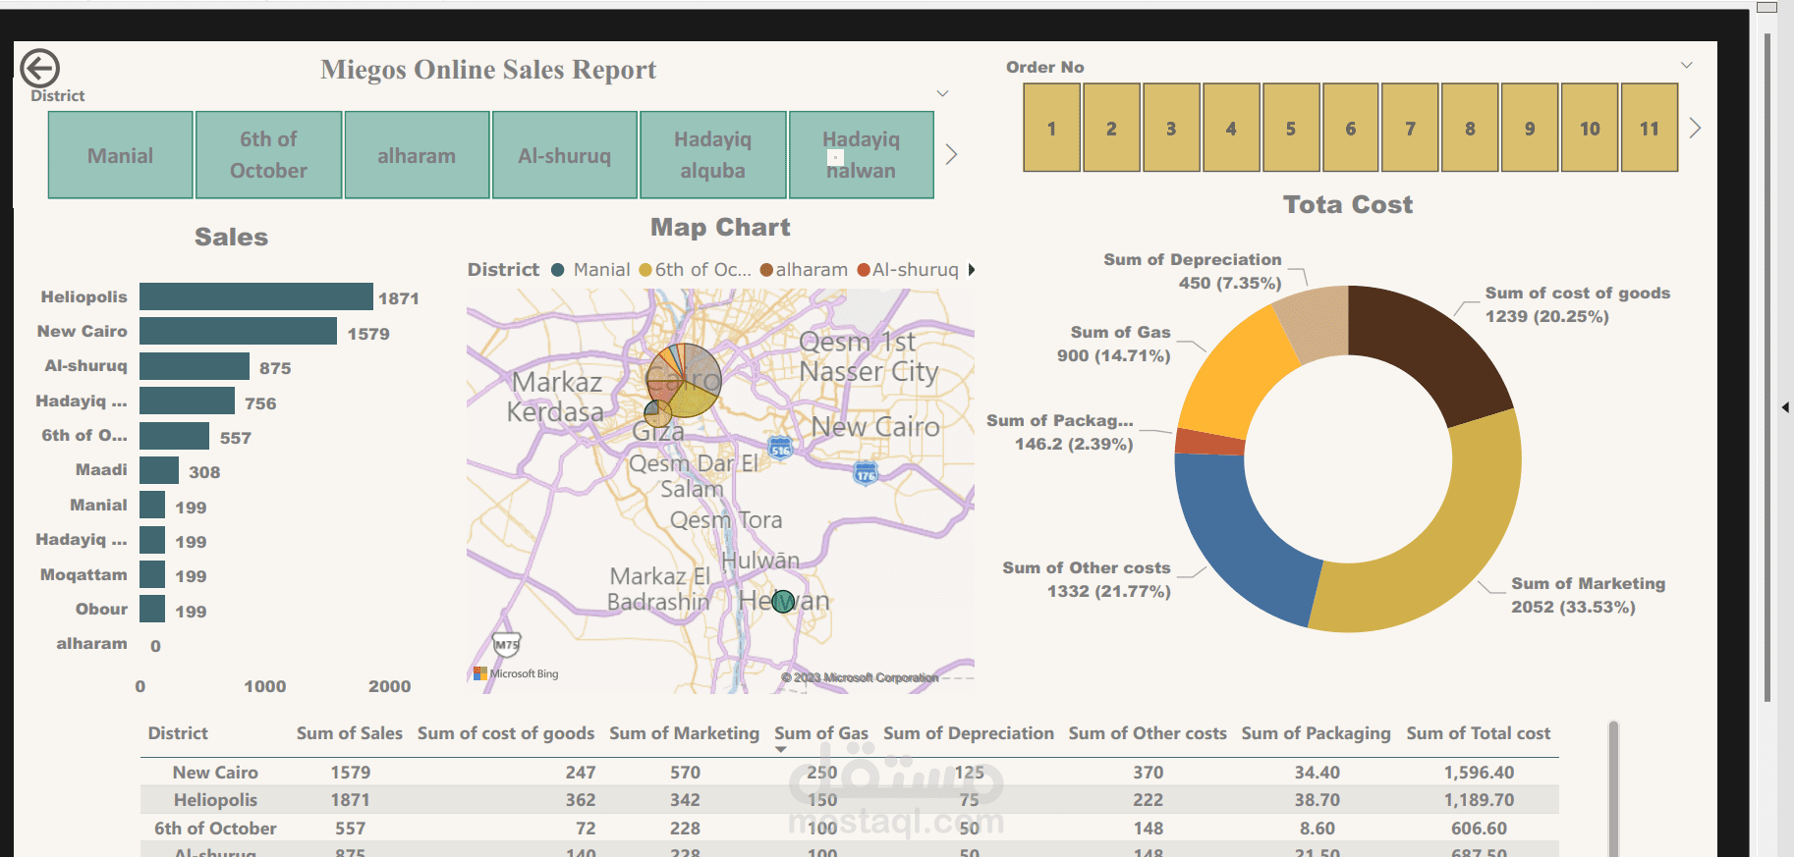The height and width of the screenshot is (857, 1794).
Task: Select the Sum of Sales column header
Action: tap(350, 733)
